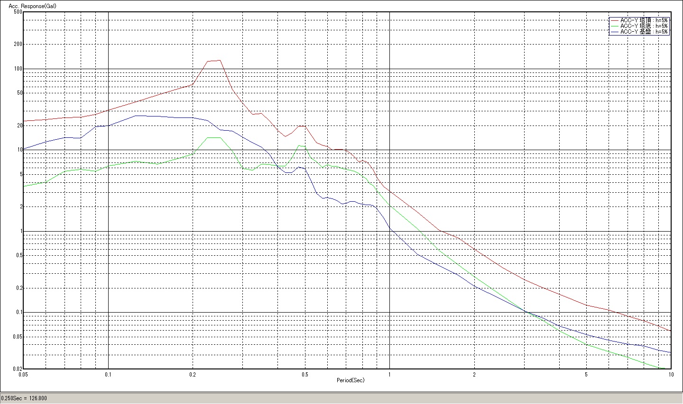Click the Period(Sec) axis title
Screen dimensions: 683x404
coord(351,380)
